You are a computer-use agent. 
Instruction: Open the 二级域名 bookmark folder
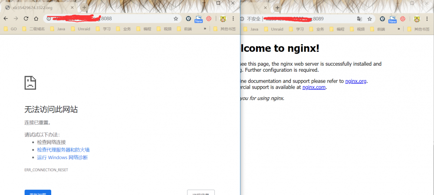click(x=33, y=29)
